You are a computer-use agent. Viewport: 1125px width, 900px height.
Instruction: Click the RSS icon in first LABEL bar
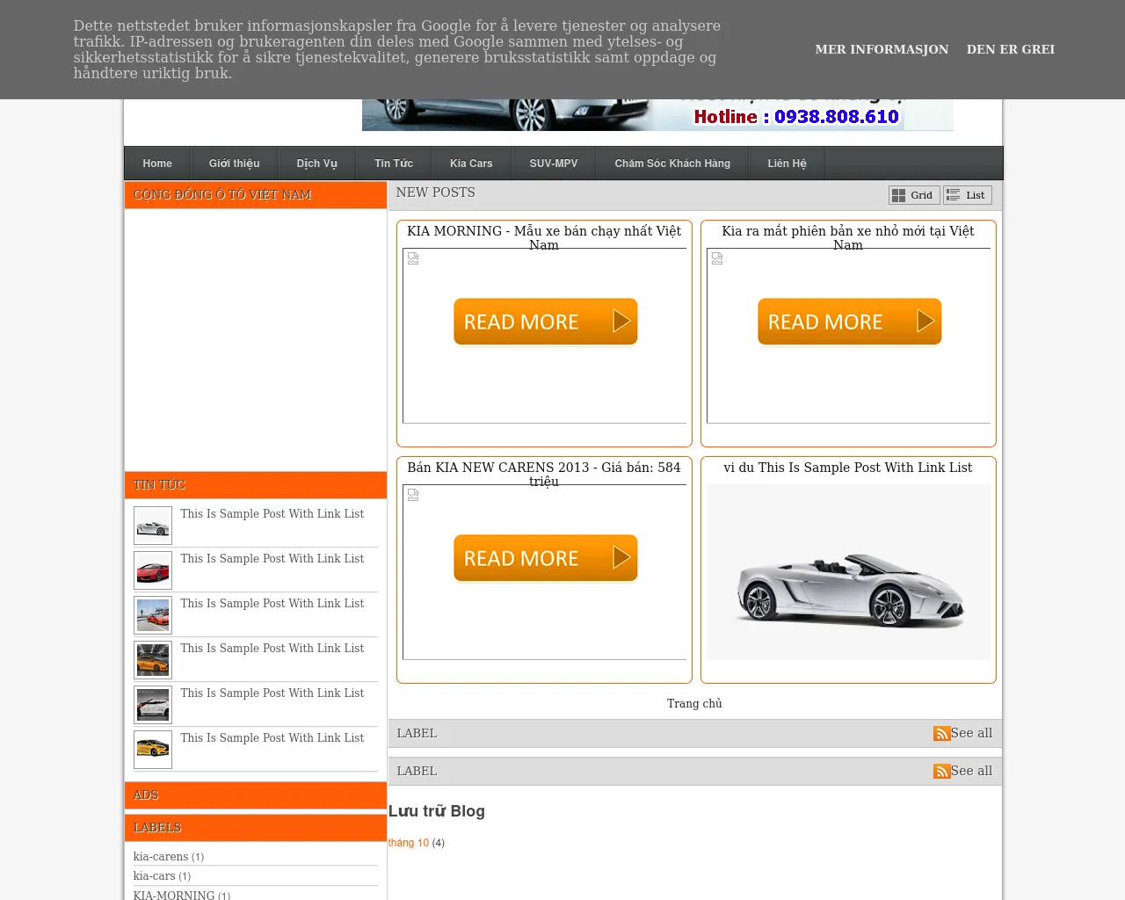pyautogui.click(x=941, y=733)
